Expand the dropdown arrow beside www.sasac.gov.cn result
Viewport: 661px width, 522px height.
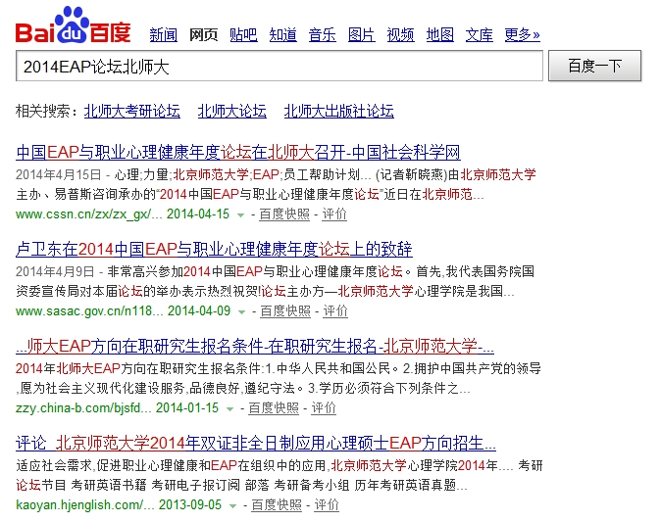pyautogui.click(x=241, y=311)
